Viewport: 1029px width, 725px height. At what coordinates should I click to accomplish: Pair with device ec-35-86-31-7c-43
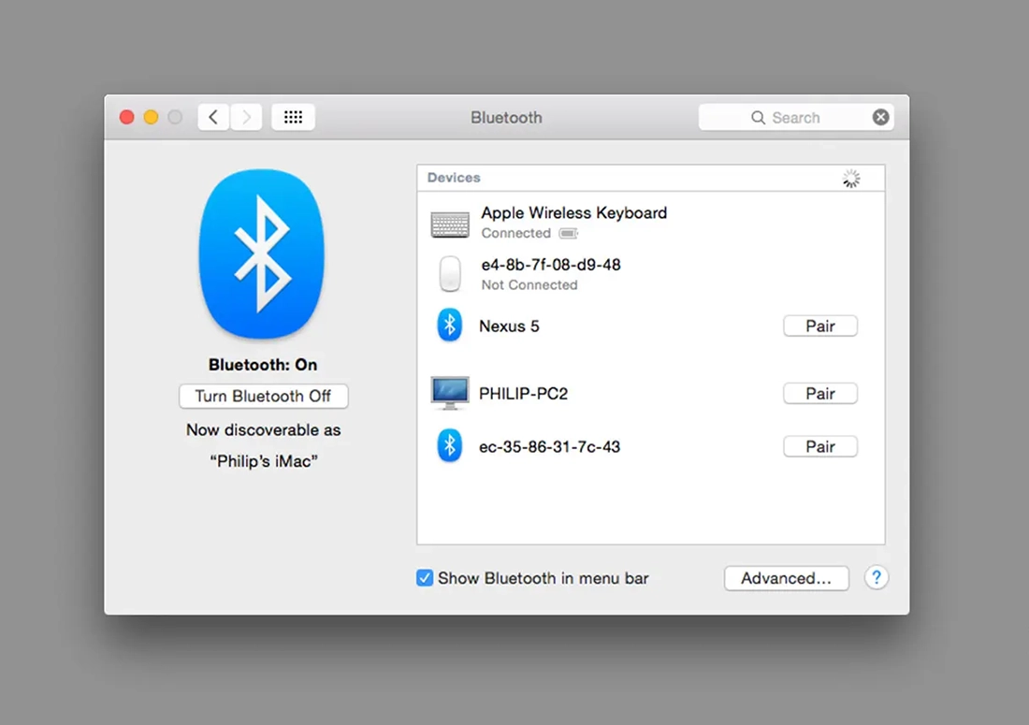[819, 446]
